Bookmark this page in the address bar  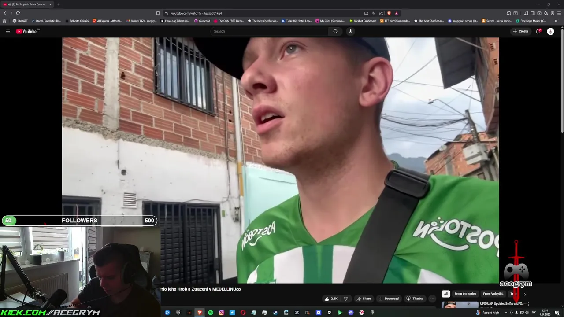(158, 13)
